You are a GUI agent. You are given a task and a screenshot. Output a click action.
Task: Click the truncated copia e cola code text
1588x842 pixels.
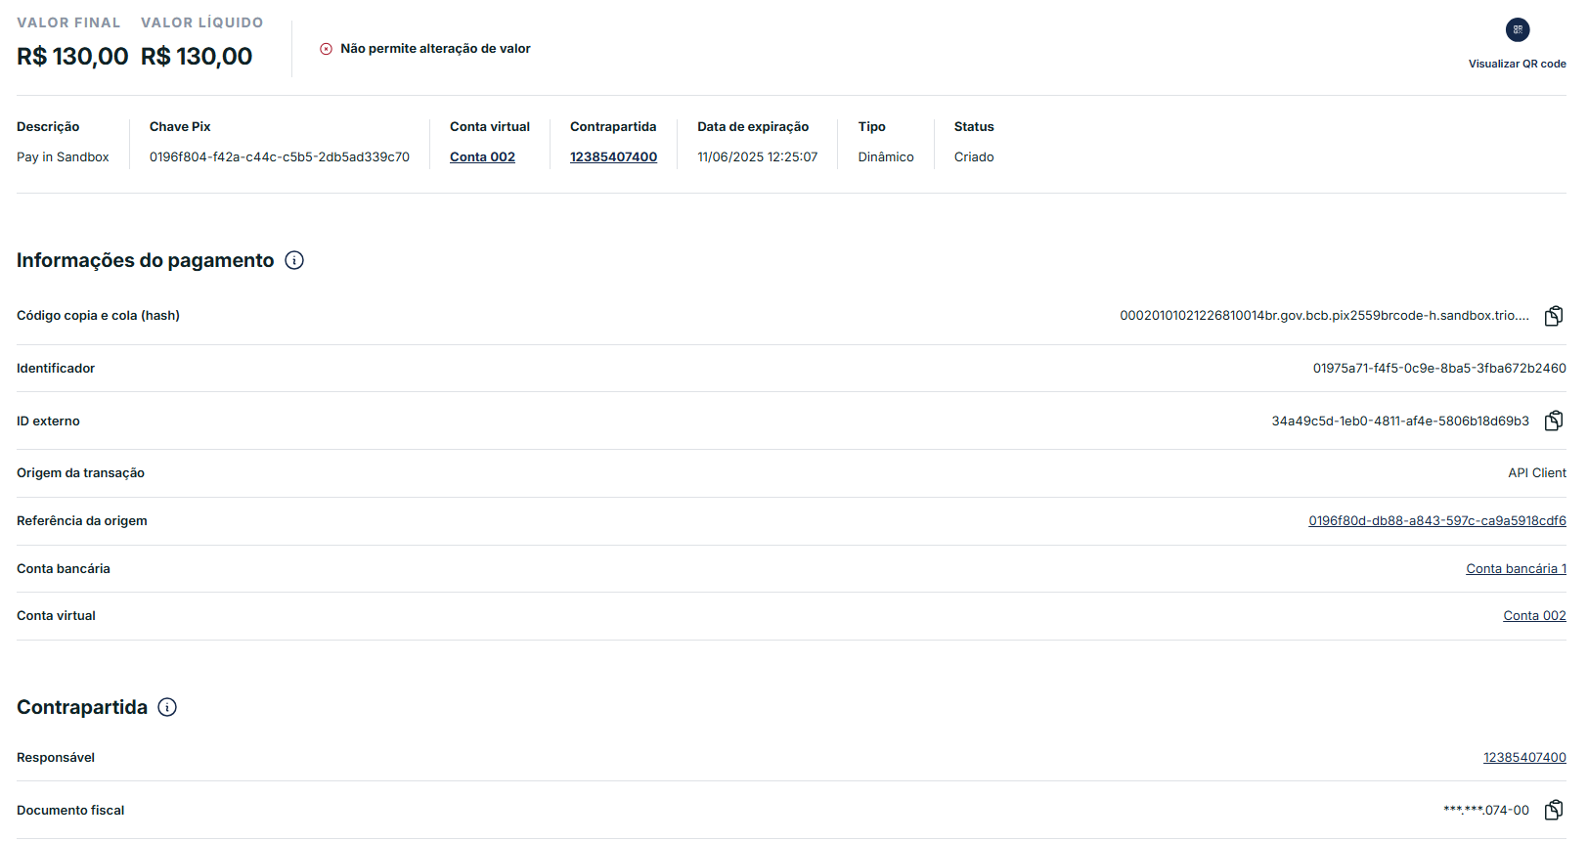pos(1324,316)
